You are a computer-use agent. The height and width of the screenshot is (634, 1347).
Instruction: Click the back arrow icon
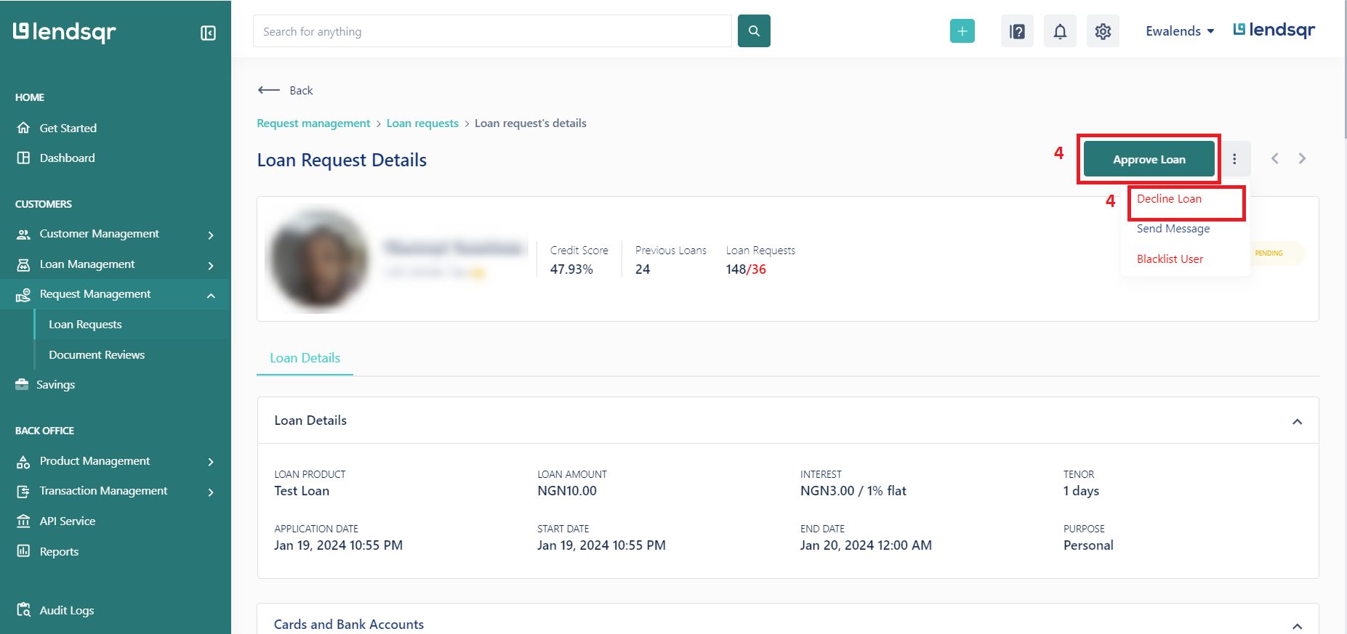click(268, 90)
